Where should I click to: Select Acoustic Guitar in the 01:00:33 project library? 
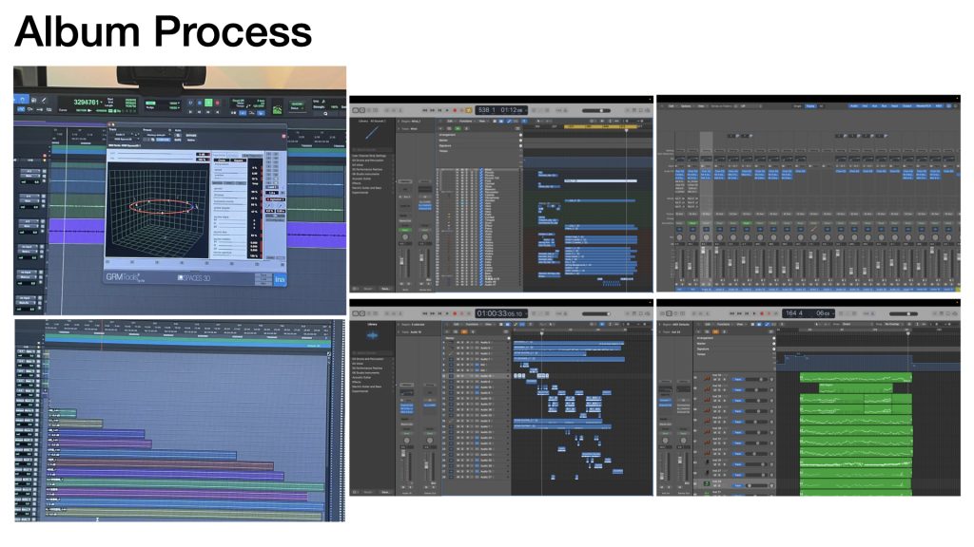click(x=363, y=378)
